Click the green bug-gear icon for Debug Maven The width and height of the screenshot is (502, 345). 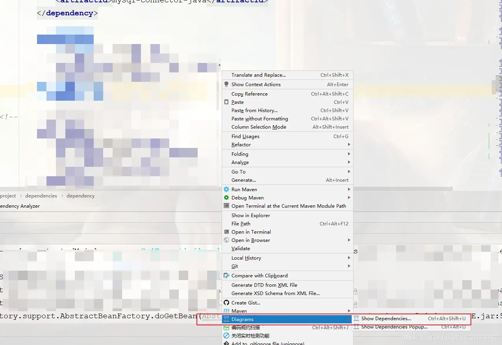tap(226, 197)
